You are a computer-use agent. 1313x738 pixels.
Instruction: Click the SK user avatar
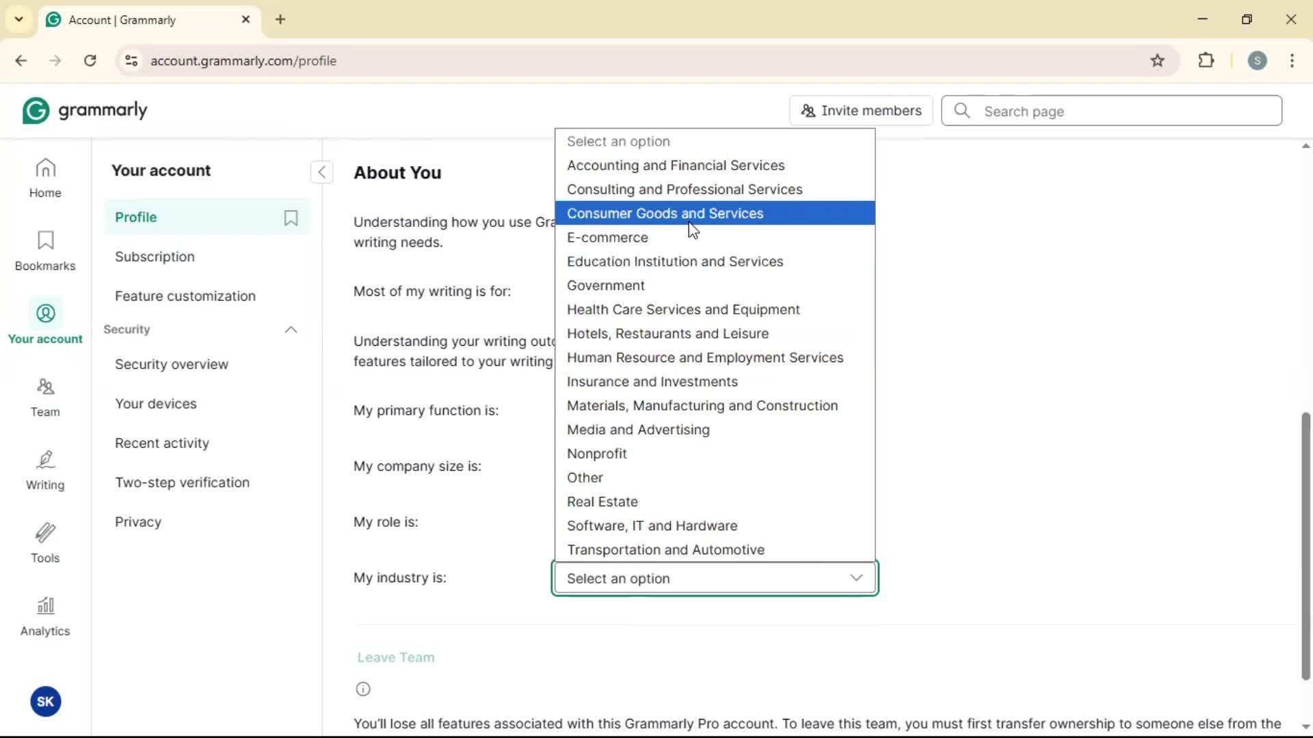pos(46,702)
